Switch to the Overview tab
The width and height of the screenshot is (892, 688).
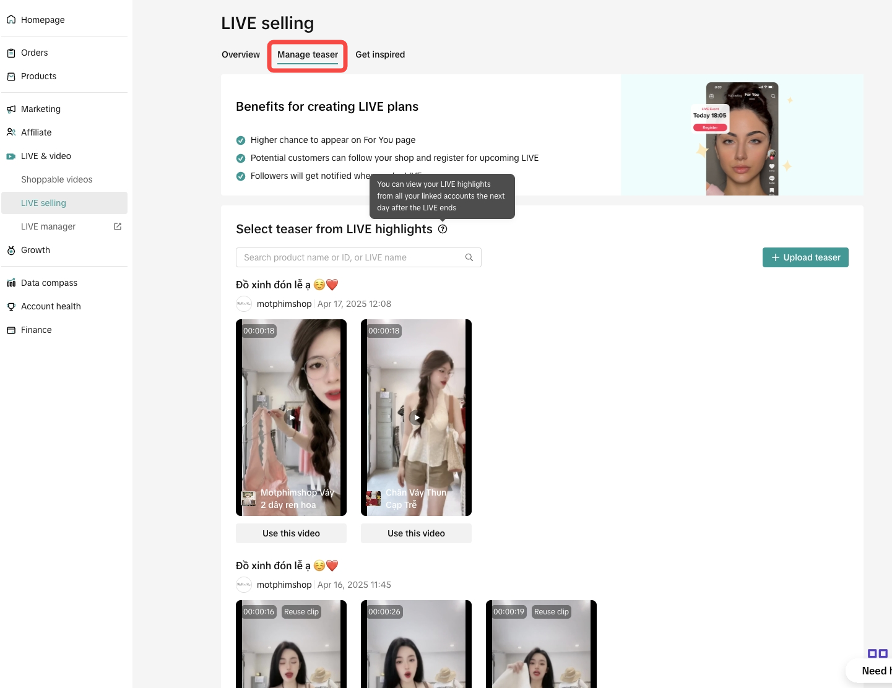pyautogui.click(x=241, y=54)
